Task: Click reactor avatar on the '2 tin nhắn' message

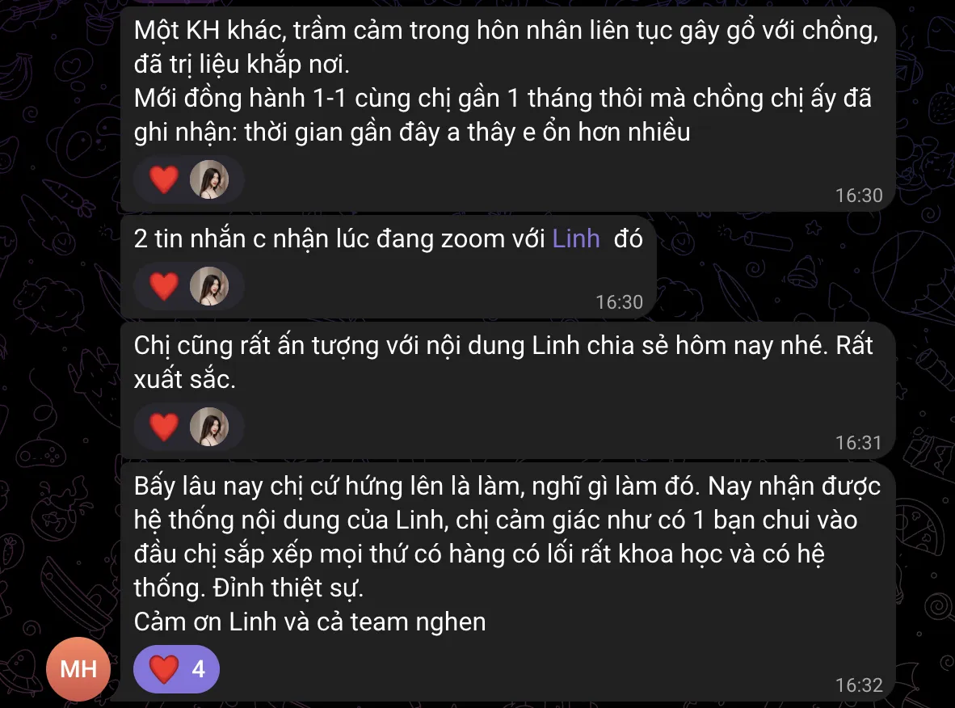Action: 209,286
